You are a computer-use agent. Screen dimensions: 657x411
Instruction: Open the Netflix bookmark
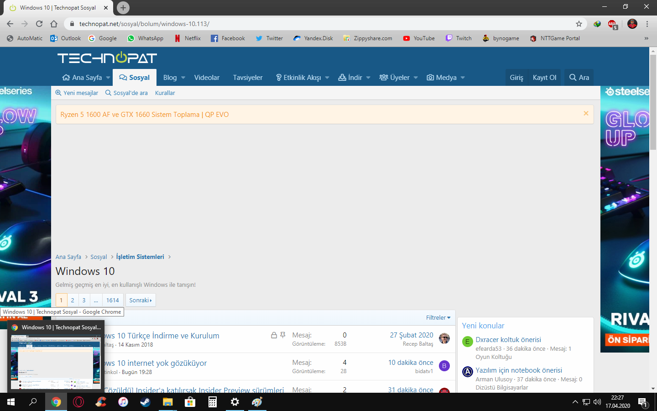pos(188,38)
